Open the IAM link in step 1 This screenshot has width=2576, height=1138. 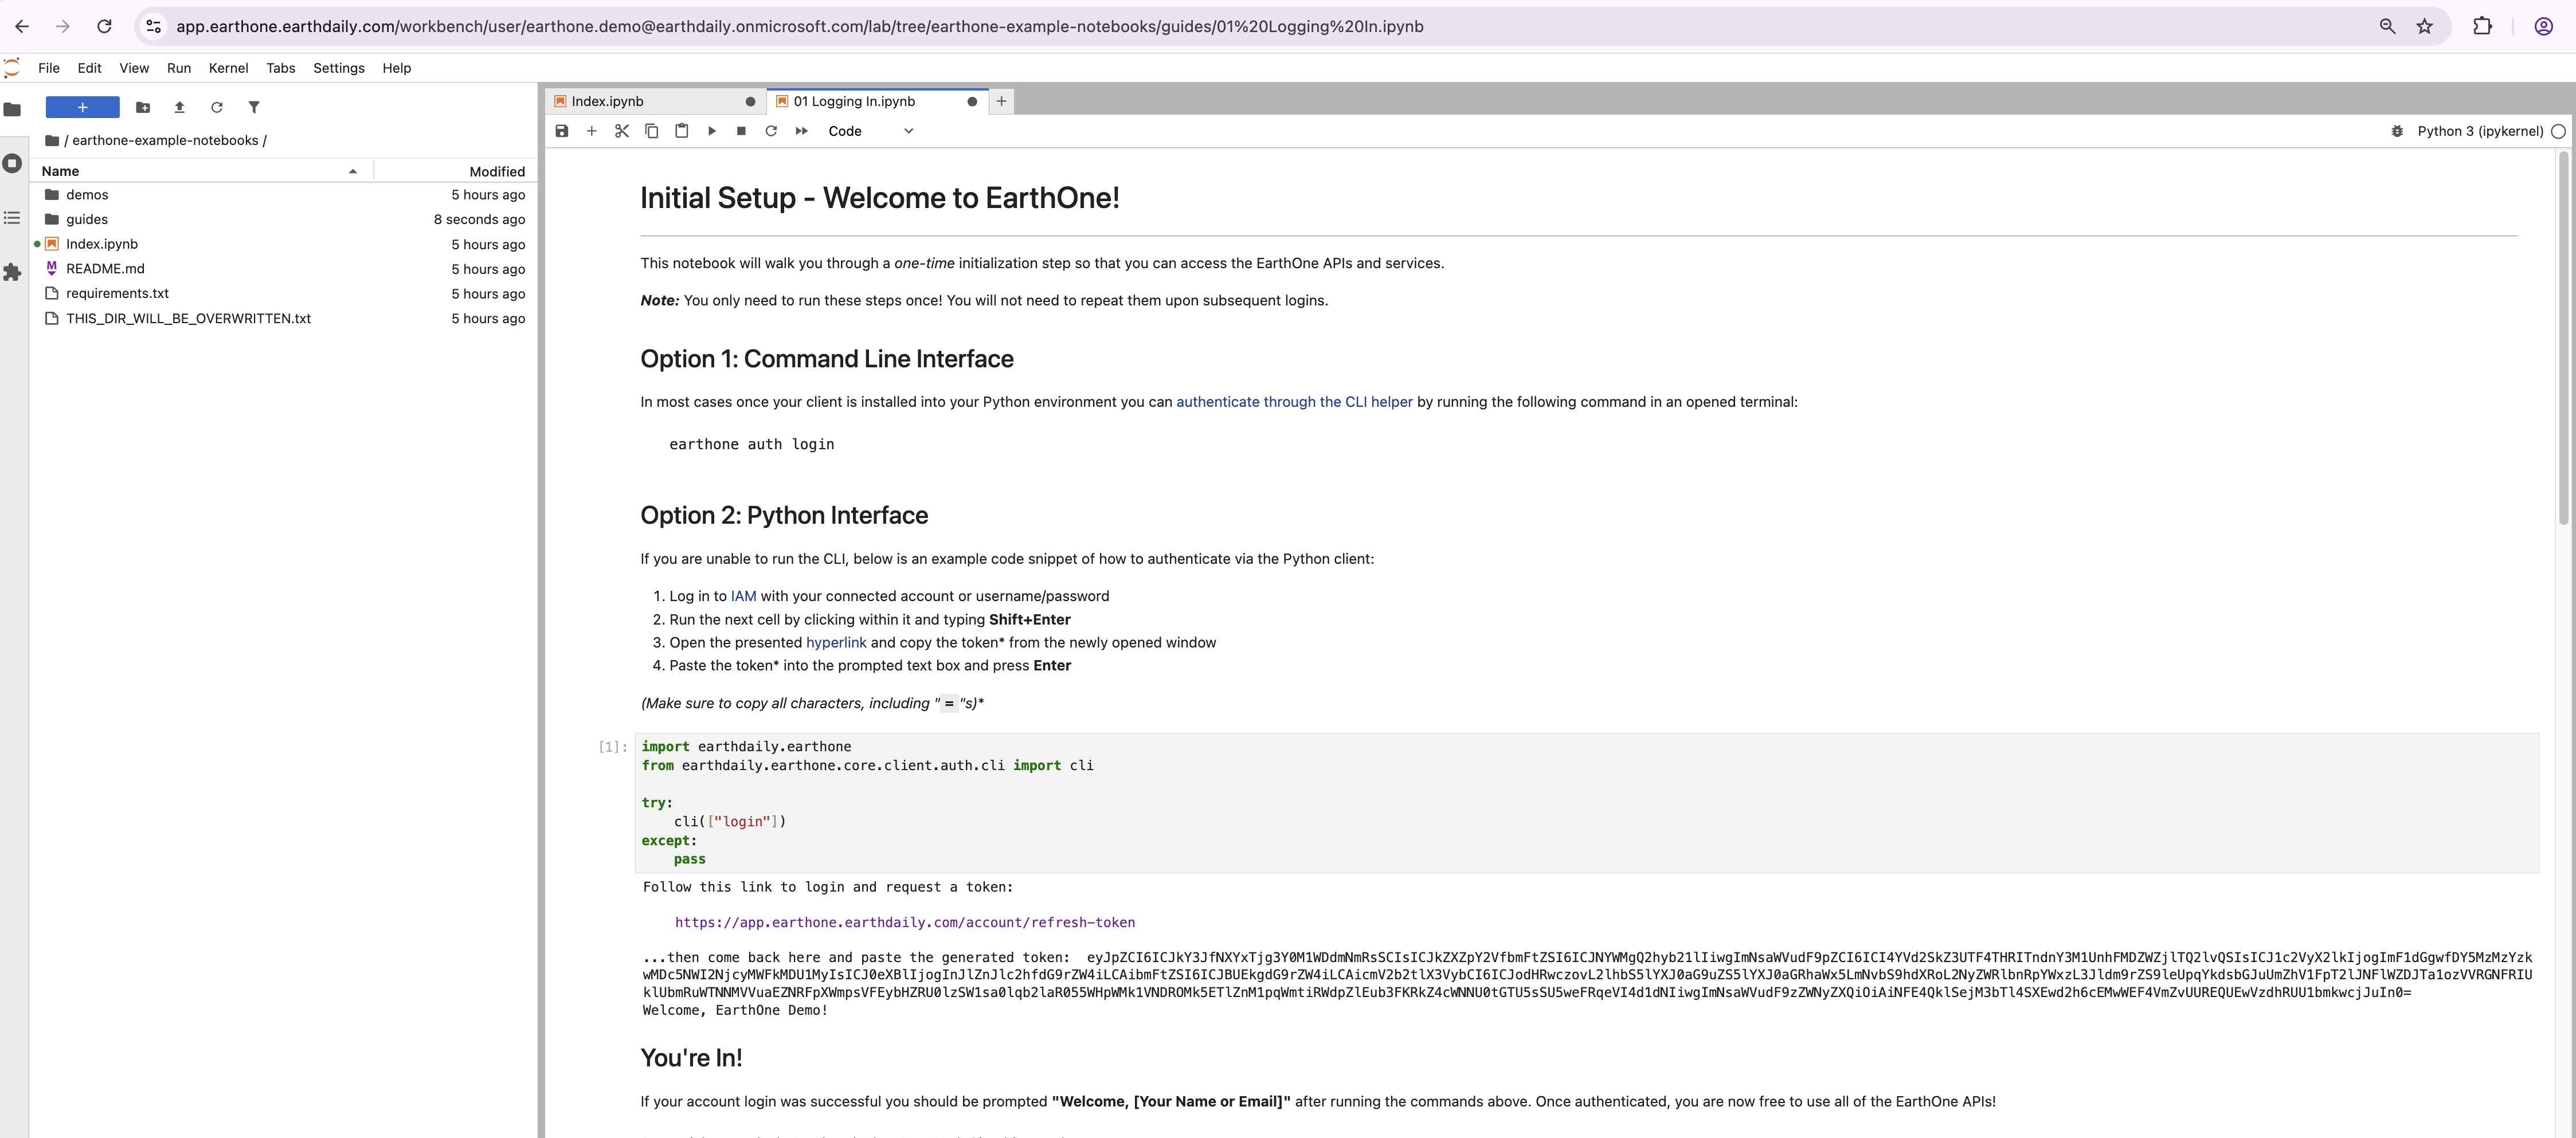click(x=743, y=596)
